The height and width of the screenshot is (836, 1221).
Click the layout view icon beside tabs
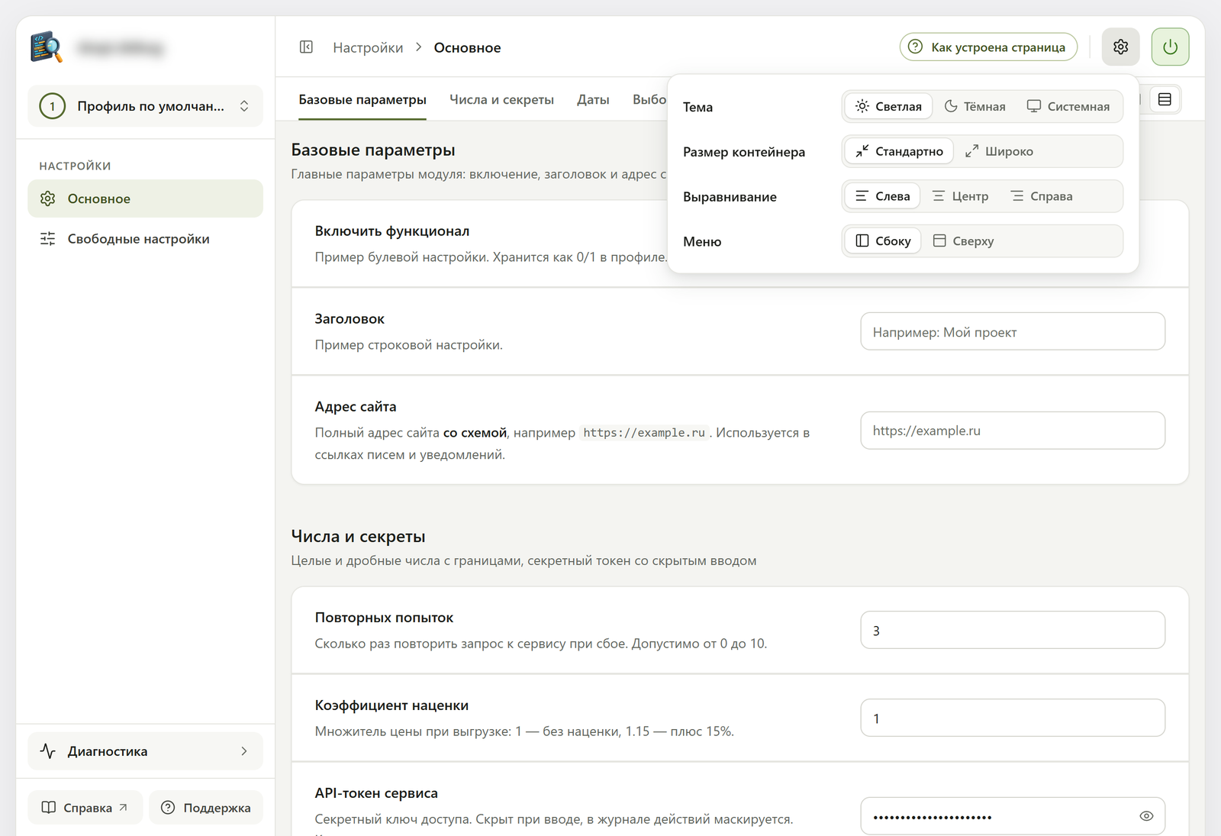point(1165,99)
